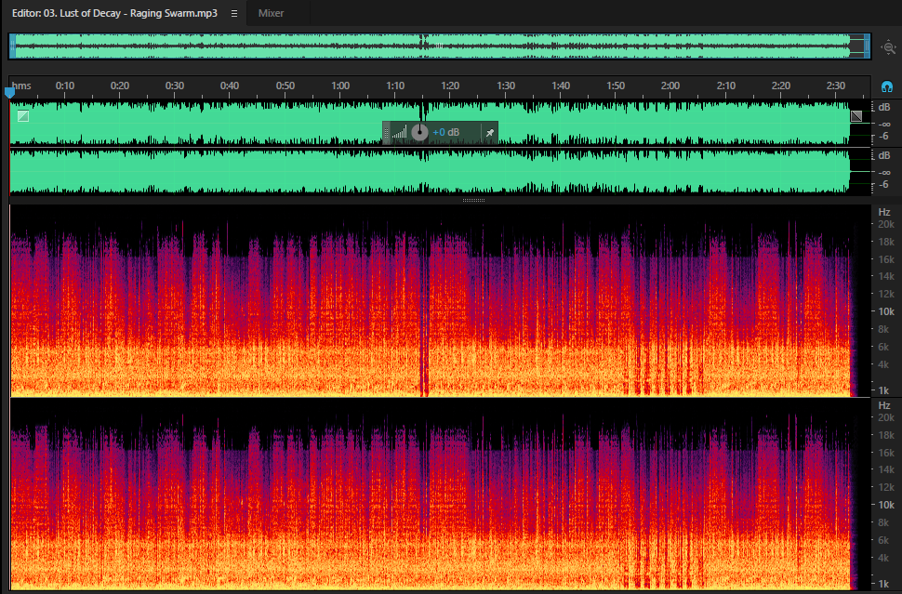Click the 20k label on upper spectrogram scale
Viewport: 902px width, 594px height.
(886, 224)
